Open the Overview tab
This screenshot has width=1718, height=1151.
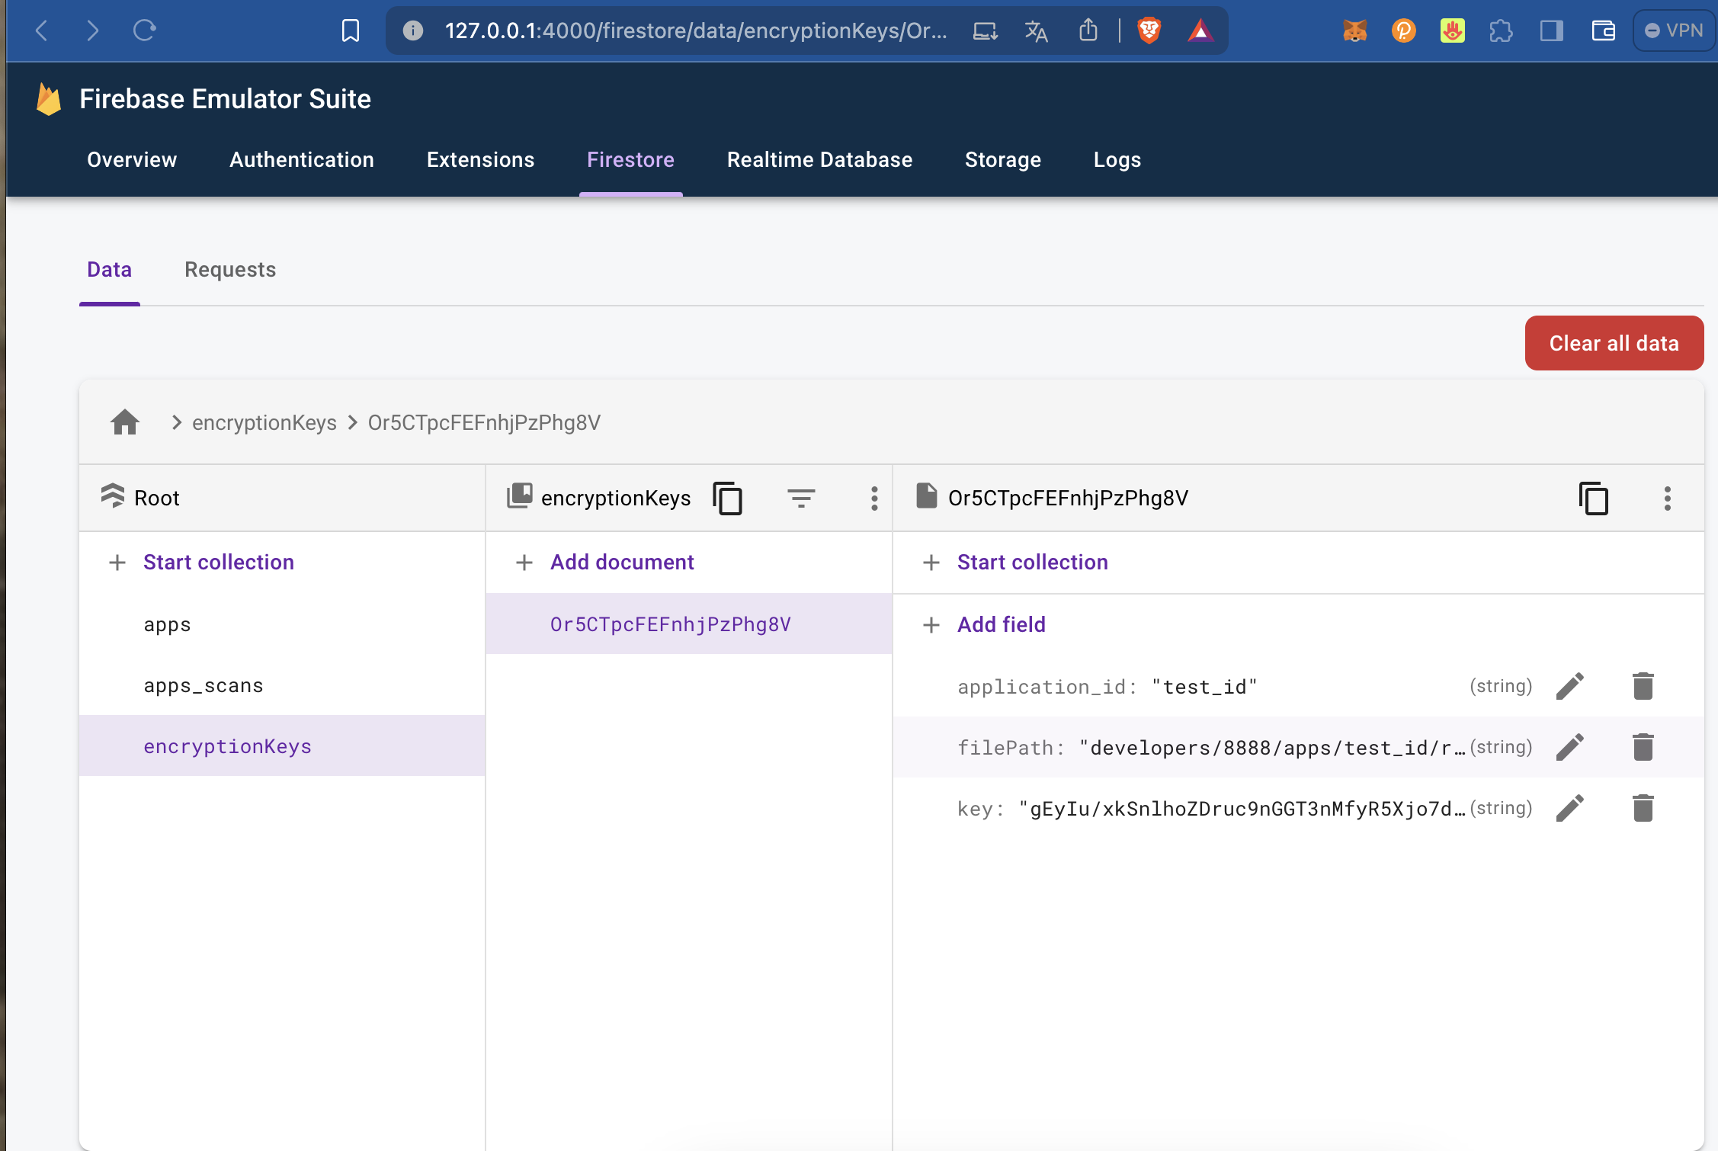click(x=132, y=159)
